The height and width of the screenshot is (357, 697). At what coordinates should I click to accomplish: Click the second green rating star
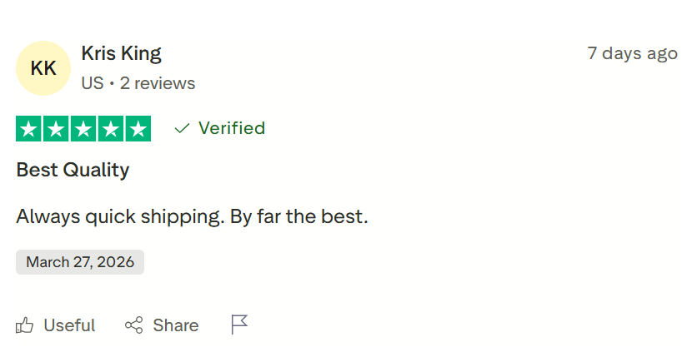57,129
